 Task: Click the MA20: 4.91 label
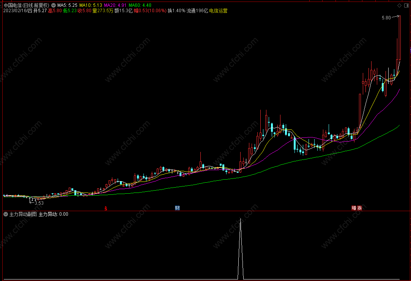pyautogui.click(x=115, y=5)
